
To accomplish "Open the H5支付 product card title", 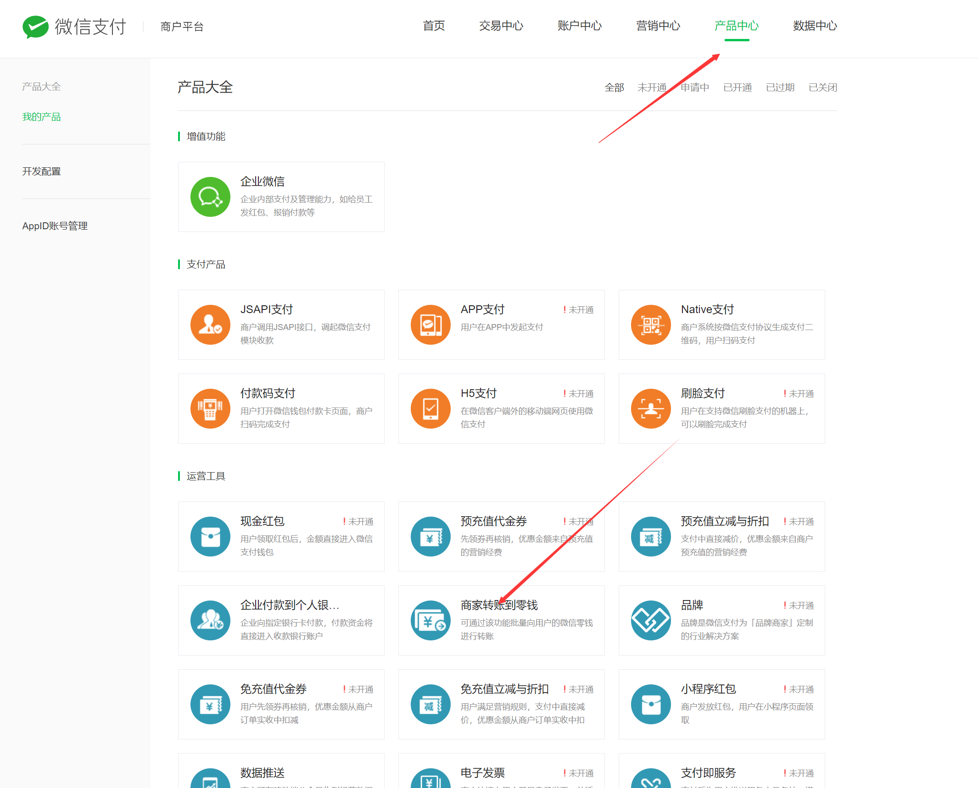I will (479, 393).
